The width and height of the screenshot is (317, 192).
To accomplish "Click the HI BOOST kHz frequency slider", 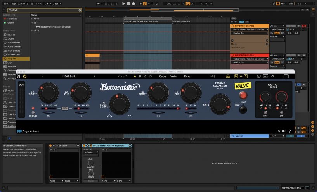I will [158, 109].
